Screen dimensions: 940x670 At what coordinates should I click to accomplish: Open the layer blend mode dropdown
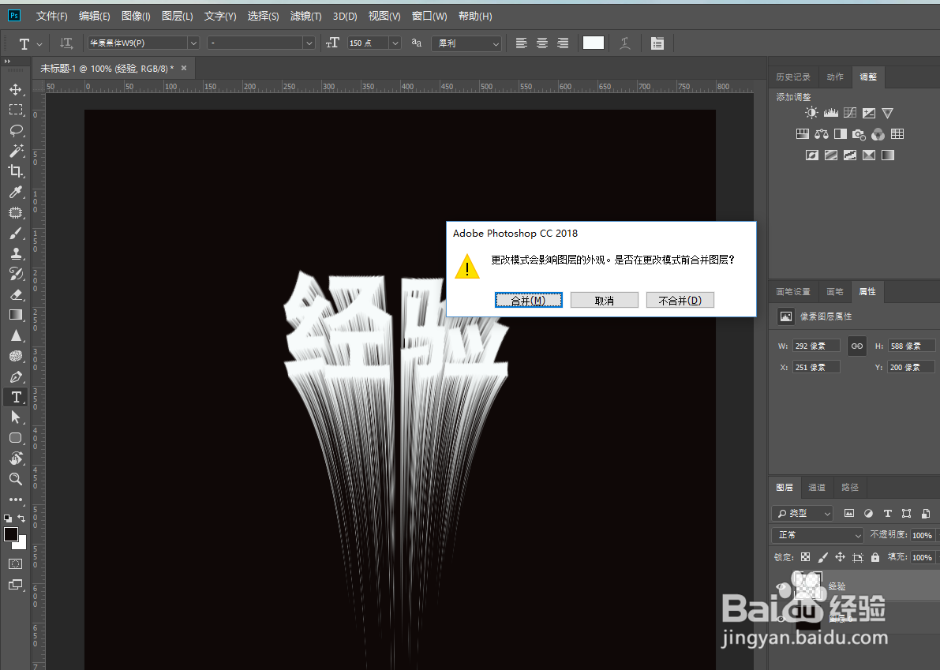818,535
